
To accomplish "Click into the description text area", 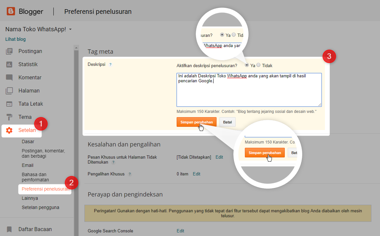I will [x=249, y=90].
